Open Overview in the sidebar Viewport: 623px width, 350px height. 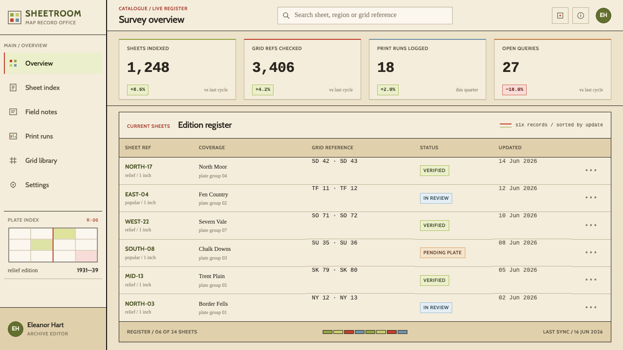tap(53, 63)
